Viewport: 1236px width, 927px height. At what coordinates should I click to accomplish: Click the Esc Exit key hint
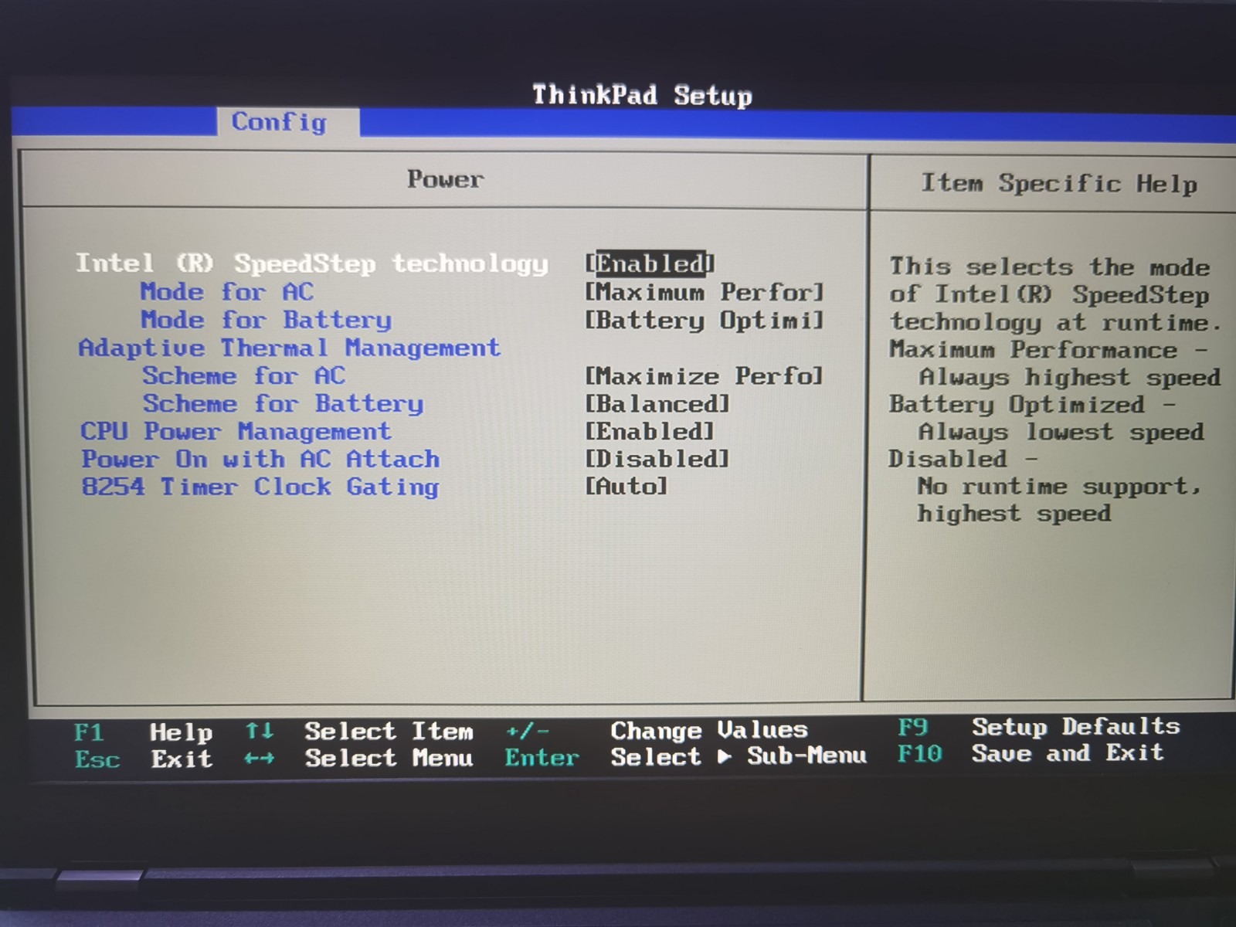click(x=144, y=759)
